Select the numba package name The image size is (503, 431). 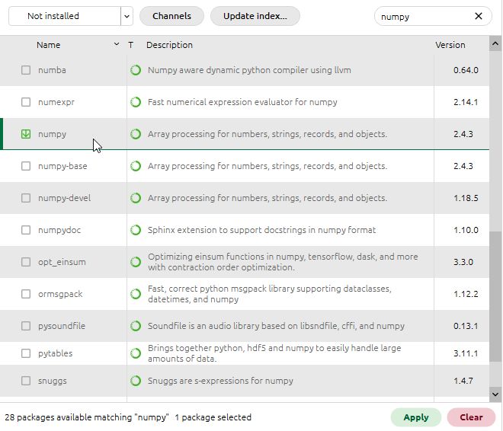click(52, 70)
